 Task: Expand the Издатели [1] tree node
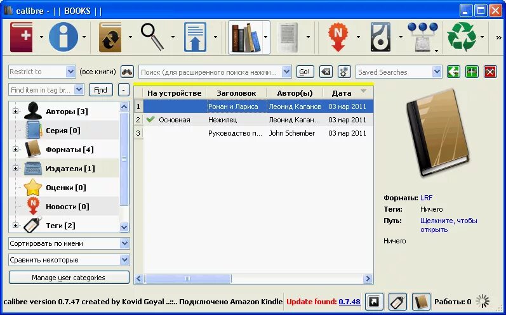15,168
